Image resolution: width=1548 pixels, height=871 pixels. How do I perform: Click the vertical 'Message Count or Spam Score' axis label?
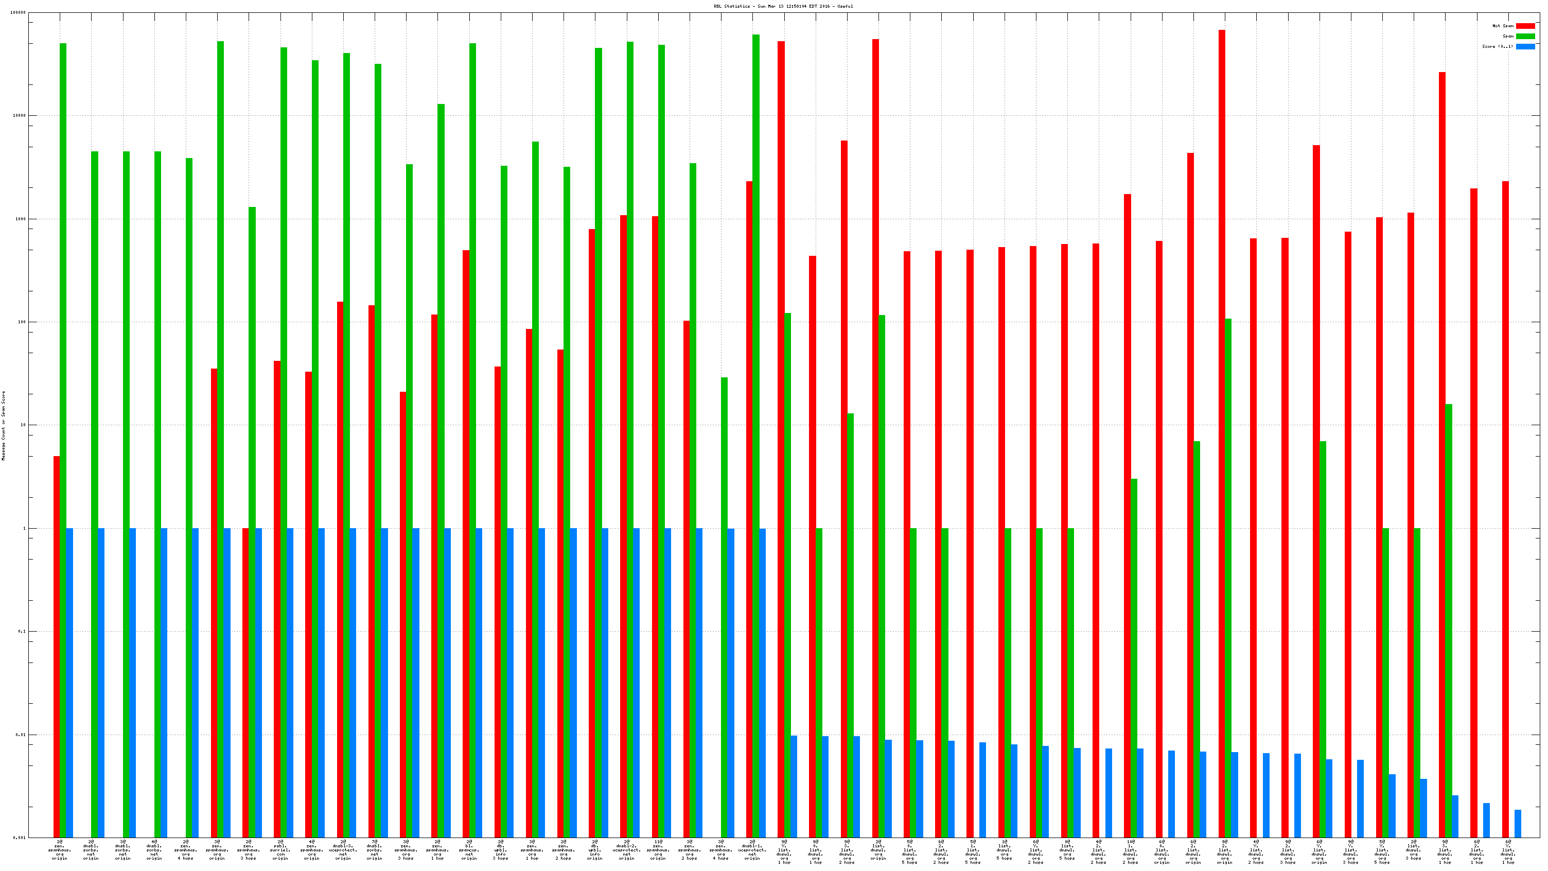click(4, 426)
